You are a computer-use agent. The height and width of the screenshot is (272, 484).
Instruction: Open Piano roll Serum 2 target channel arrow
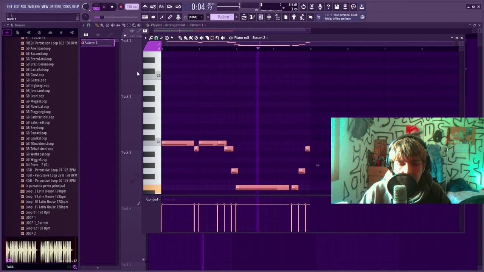coord(267,38)
